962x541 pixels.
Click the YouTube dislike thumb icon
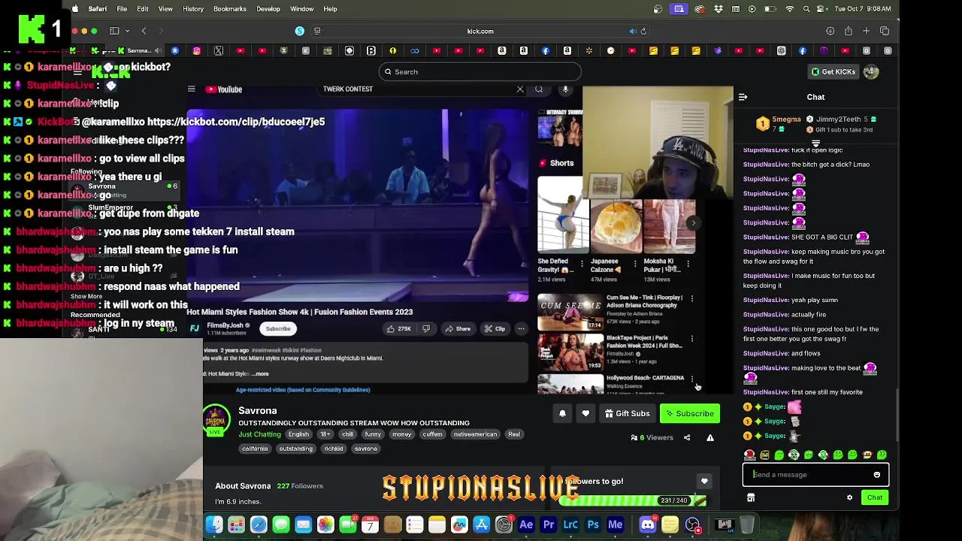(x=426, y=328)
